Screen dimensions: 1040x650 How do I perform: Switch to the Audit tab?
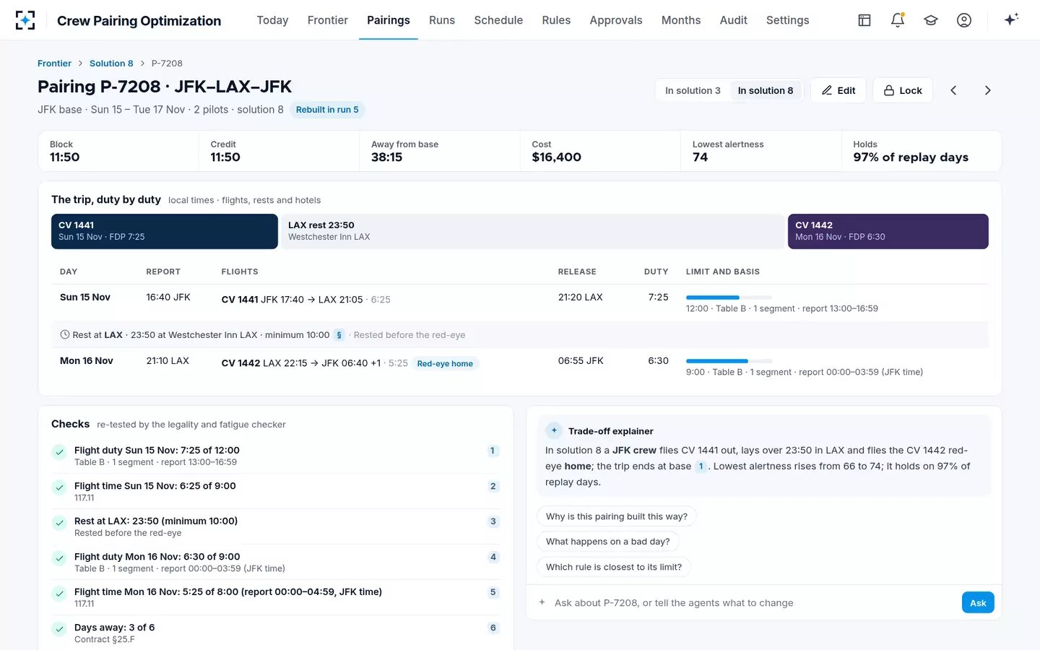tap(734, 20)
